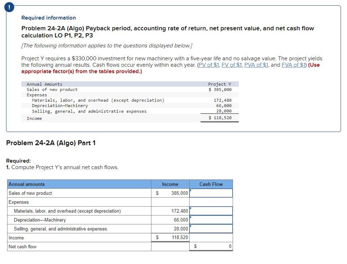Click '$ 118,520' in the info table
This screenshot has width=347, height=264.
(220, 118)
